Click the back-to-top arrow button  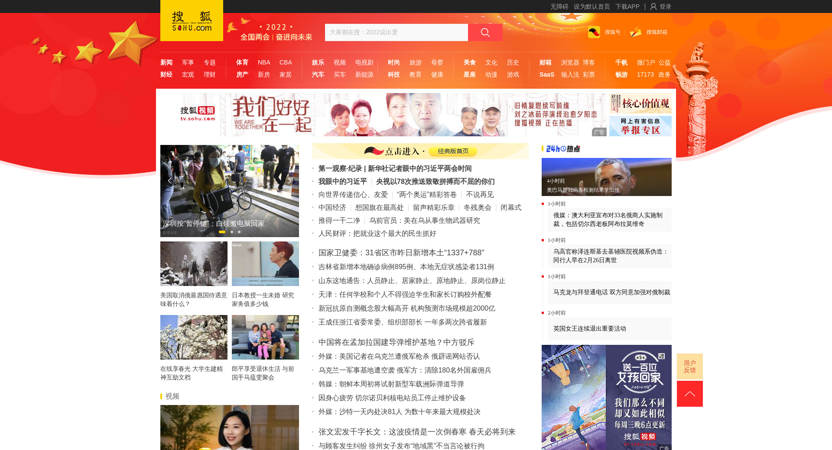689,394
